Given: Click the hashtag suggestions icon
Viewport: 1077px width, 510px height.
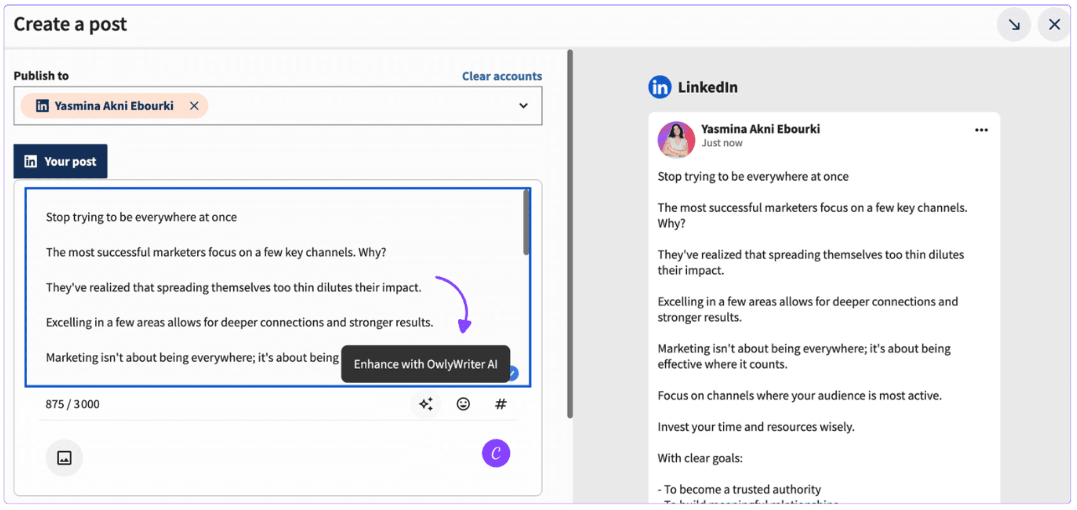Looking at the screenshot, I should 501,404.
